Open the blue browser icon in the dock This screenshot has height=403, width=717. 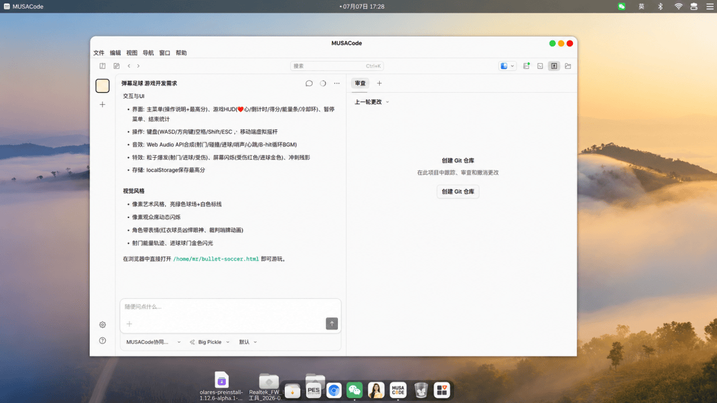[x=334, y=390]
